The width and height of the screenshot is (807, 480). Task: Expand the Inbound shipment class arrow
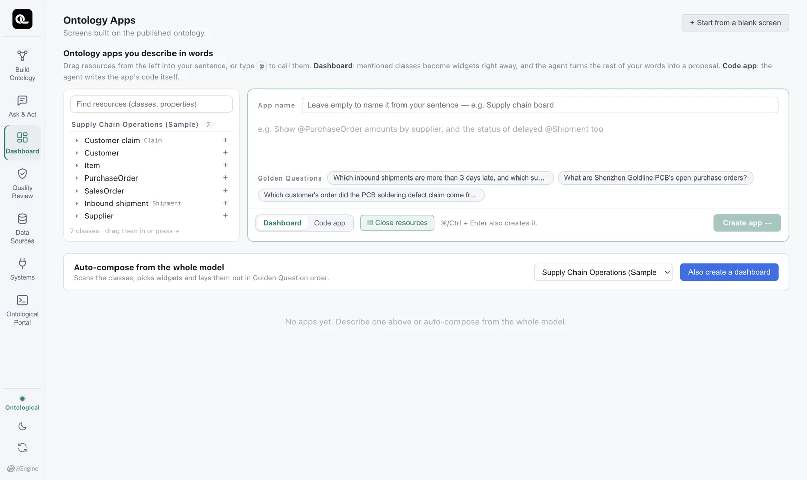(x=77, y=203)
